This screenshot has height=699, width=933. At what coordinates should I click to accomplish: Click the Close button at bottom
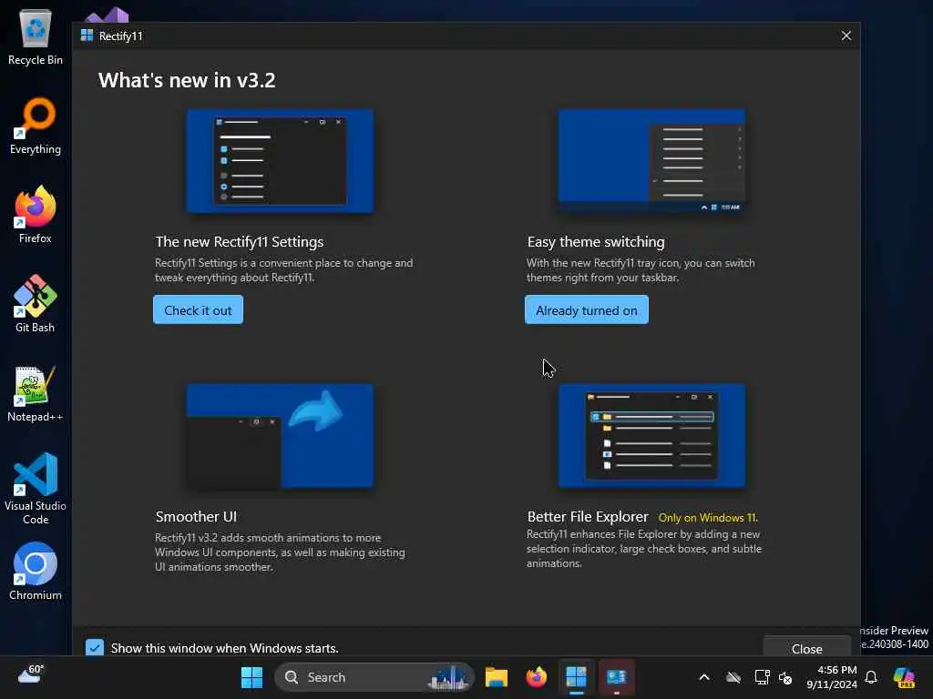[807, 648]
